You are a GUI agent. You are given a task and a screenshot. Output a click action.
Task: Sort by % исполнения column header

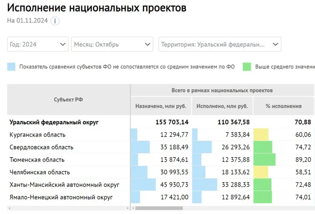[x=283, y=106]
